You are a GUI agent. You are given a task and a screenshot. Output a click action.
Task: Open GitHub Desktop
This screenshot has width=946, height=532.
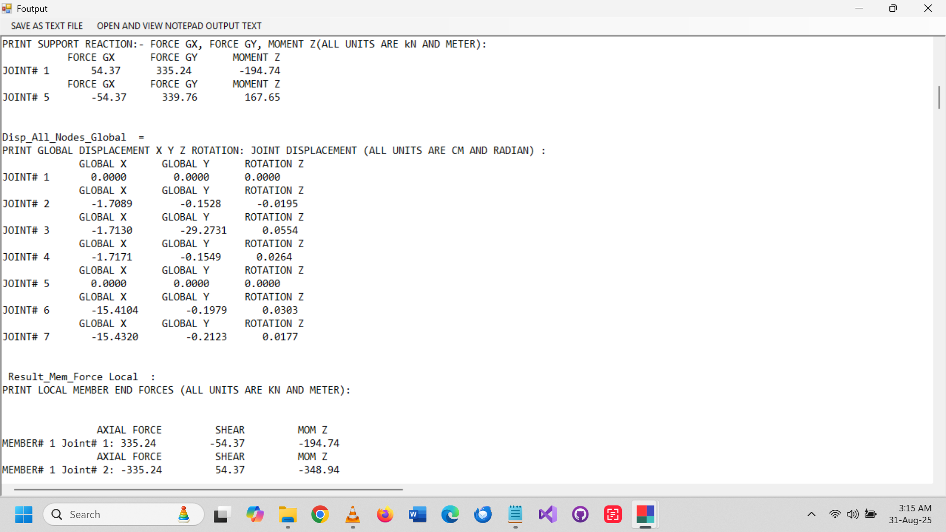pos(580,514)
